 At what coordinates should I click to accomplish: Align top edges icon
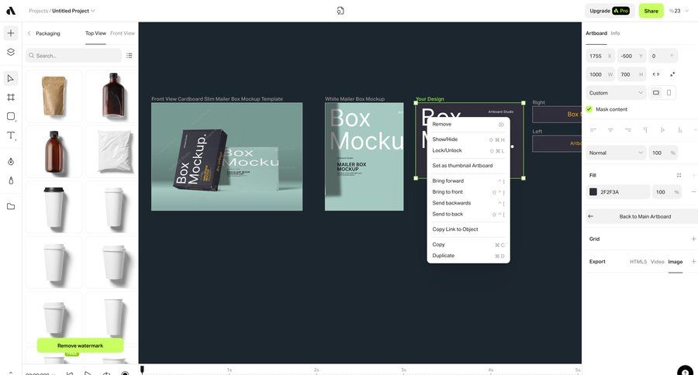pos(645,130)
